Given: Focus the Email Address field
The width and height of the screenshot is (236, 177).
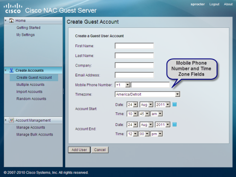Looking at the screenshot, I should click(x=134, y=75).
